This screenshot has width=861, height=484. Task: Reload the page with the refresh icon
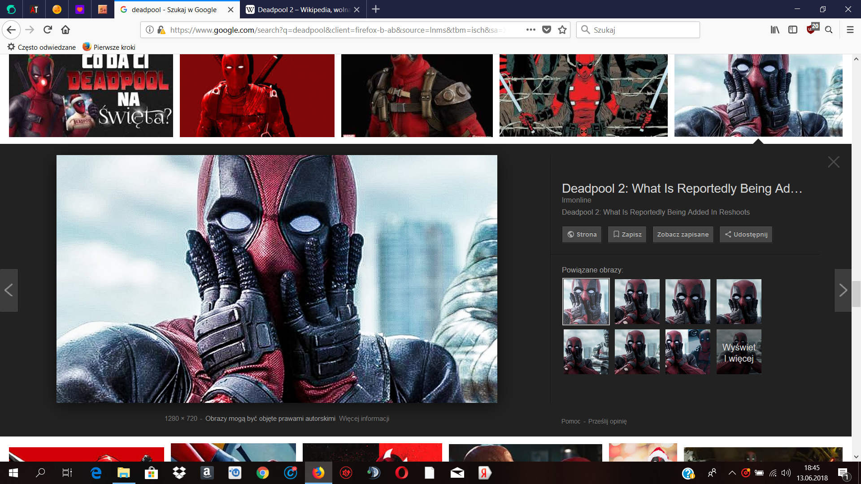pos(48,30)
